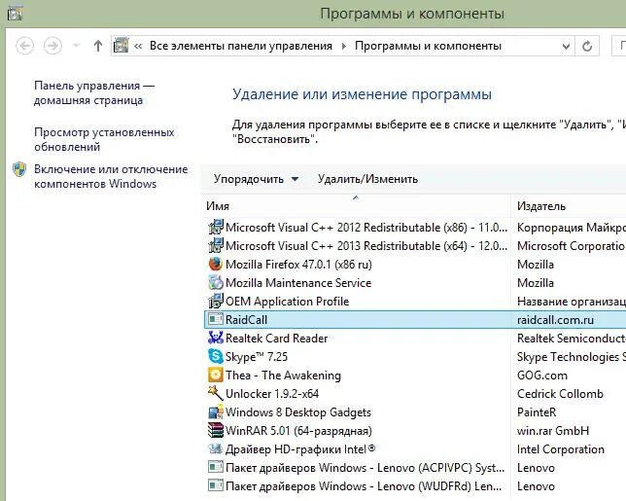Click the shield icon near Windows components

click(19, 169)
